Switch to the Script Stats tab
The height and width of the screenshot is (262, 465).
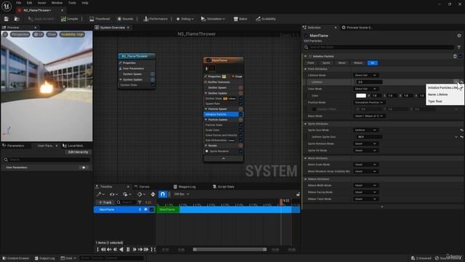click(x=224, y=186)
